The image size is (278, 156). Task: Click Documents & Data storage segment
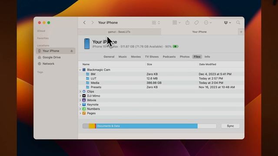tap(147, 126)
